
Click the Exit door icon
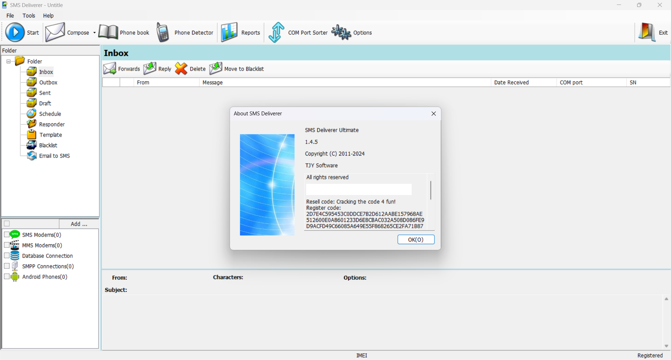pyautogui.click(x=647, y=32)
